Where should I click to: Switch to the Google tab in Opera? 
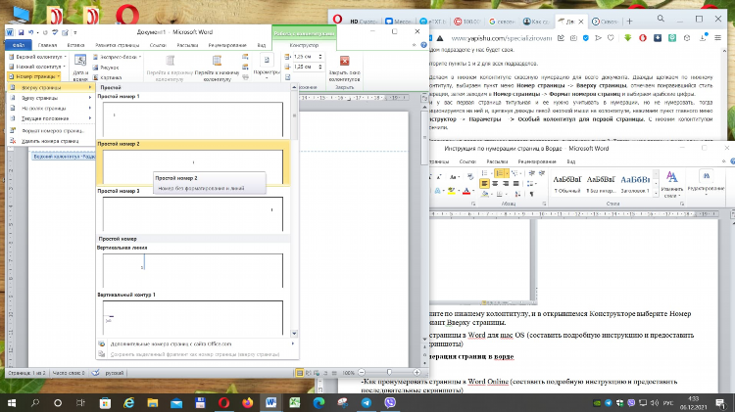point(502,22)
